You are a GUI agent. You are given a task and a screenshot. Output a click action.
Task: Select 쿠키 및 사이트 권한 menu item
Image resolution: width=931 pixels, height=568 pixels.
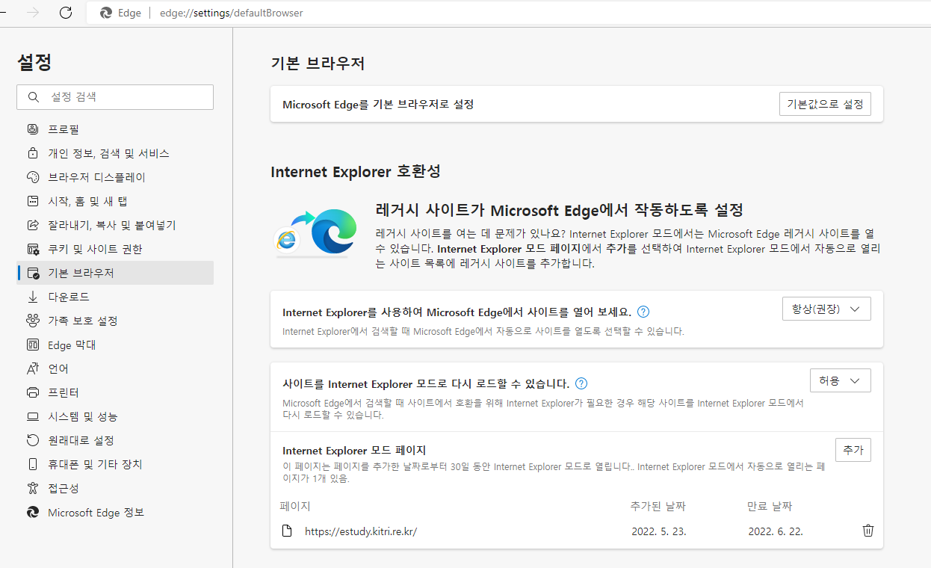115,249
